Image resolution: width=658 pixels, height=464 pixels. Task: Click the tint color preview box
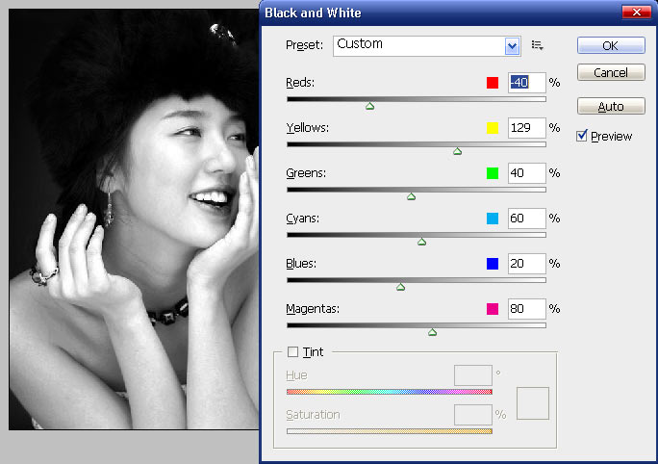[533, 403]
